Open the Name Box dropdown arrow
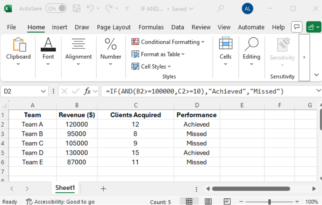The image size is (322, 205). click(44, 91)
